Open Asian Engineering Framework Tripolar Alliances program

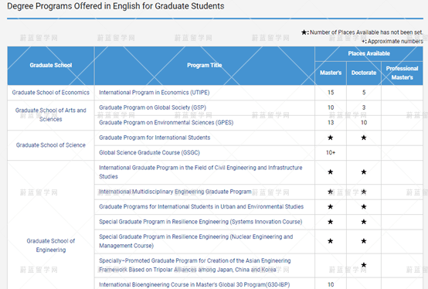pyautogui.click(x=195, y=265)
